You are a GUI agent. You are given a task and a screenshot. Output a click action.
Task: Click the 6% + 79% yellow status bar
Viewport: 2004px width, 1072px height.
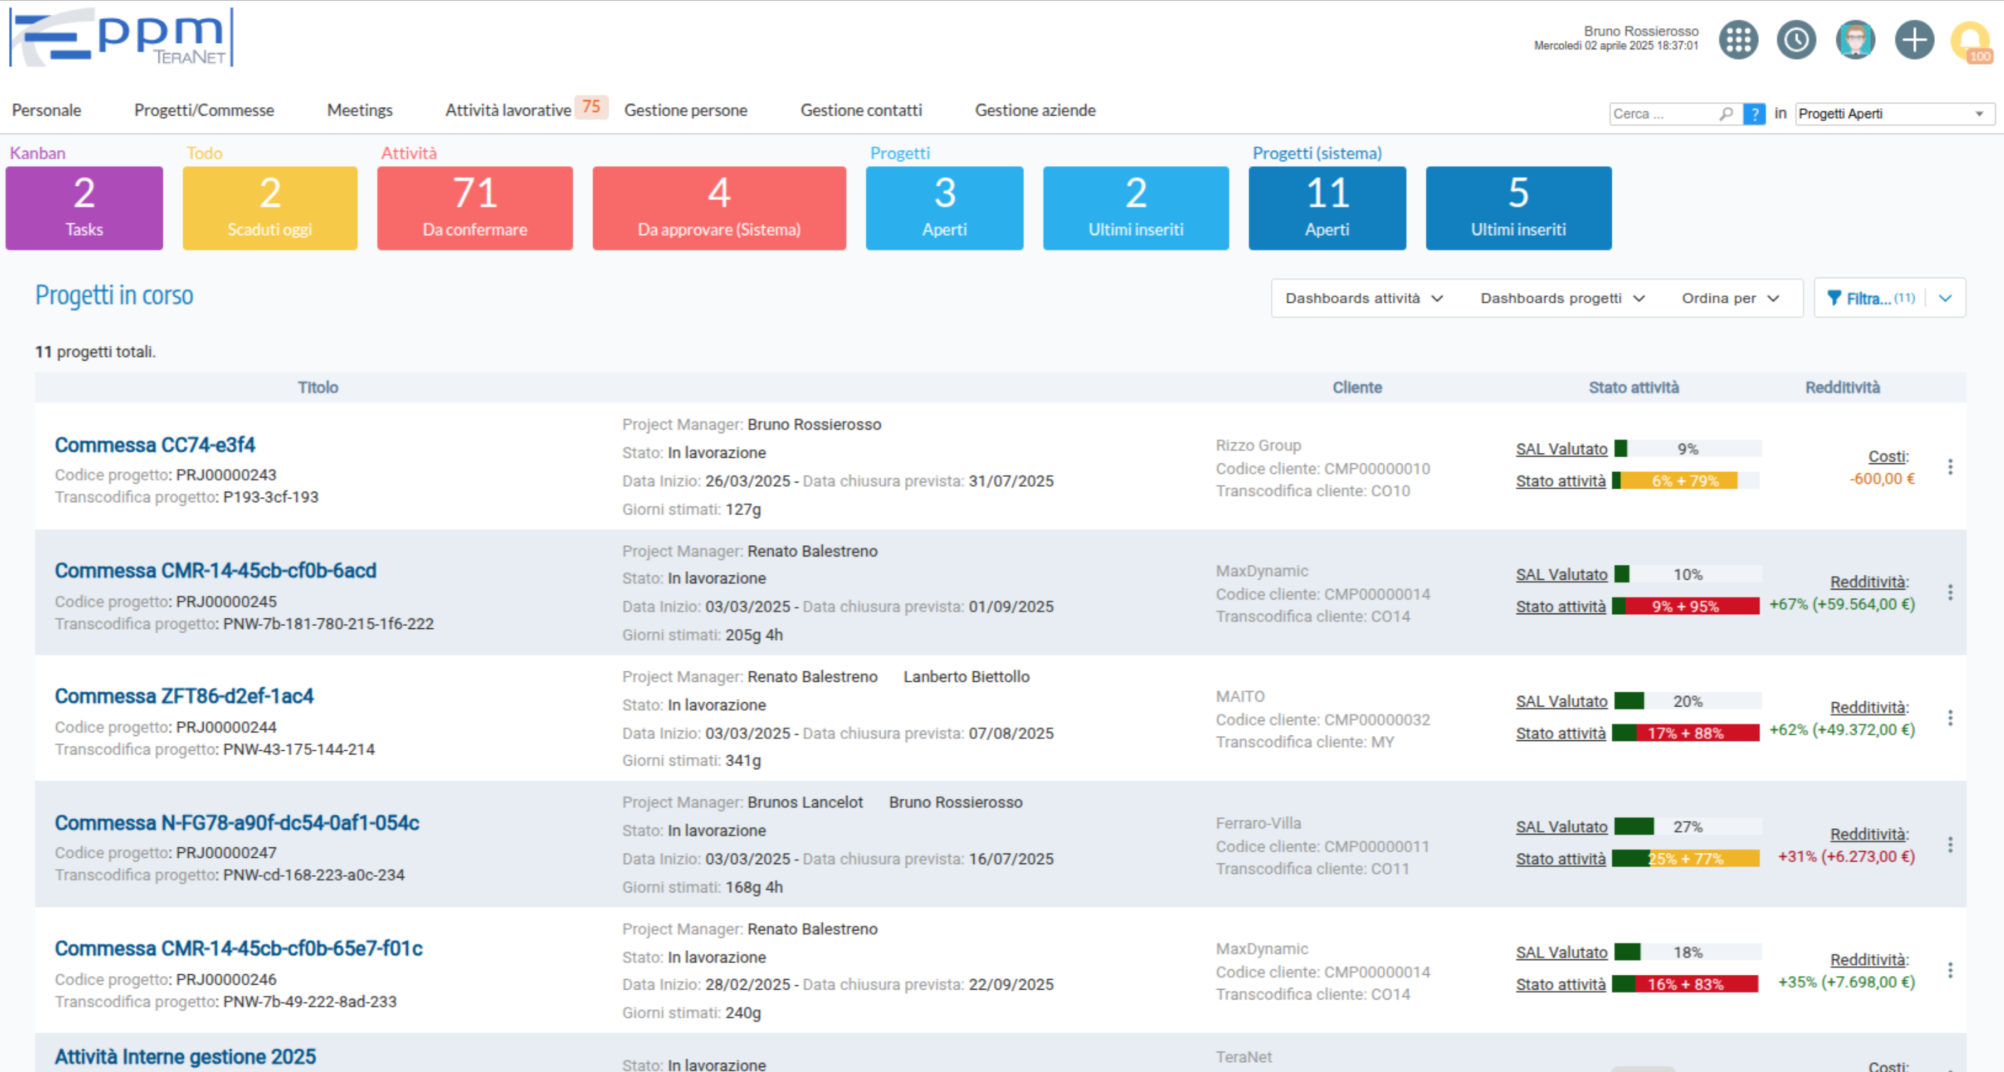pyautogui.click(x=1686, y=481)
